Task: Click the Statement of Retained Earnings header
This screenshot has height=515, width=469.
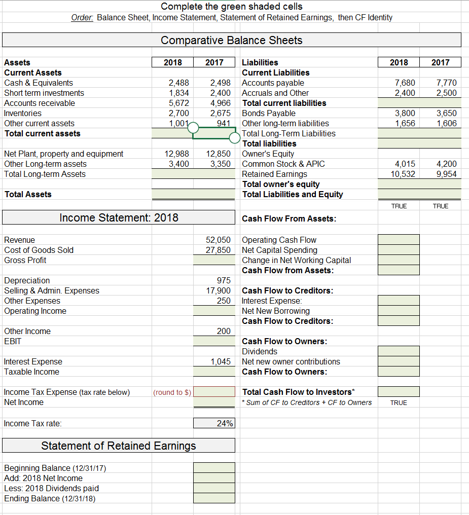Action: (x=118, y=445)
